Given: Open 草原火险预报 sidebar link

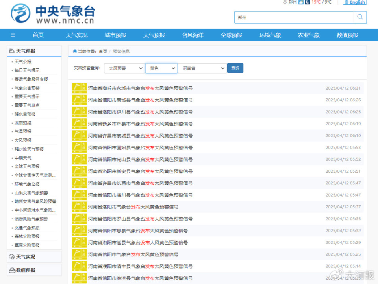Looking at the screenshot, I should [27, 245].
